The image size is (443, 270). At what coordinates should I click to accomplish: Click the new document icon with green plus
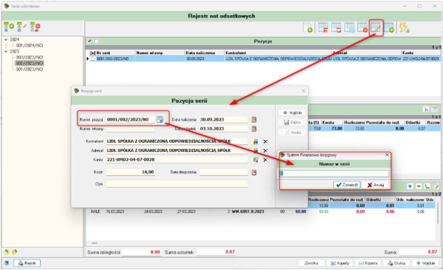pyautogui.click(x=307, y=28)
